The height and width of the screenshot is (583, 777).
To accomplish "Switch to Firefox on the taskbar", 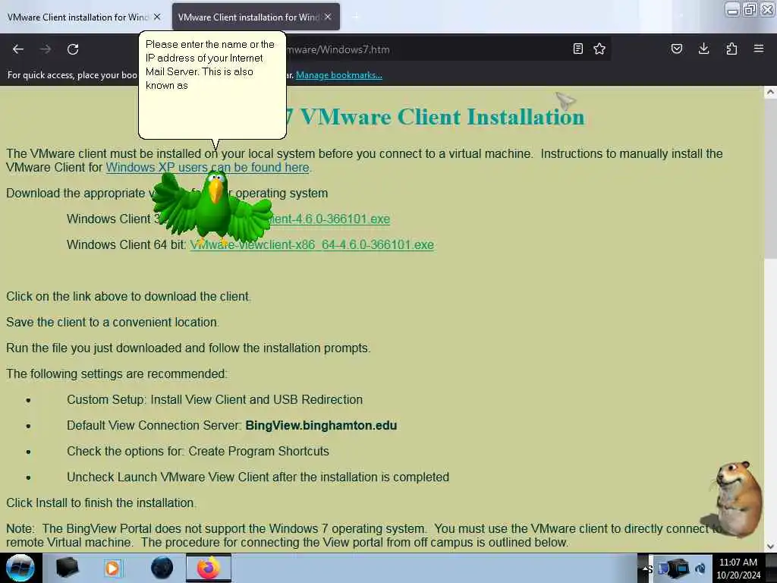I will pyautogui.click(x=209, y=568).
